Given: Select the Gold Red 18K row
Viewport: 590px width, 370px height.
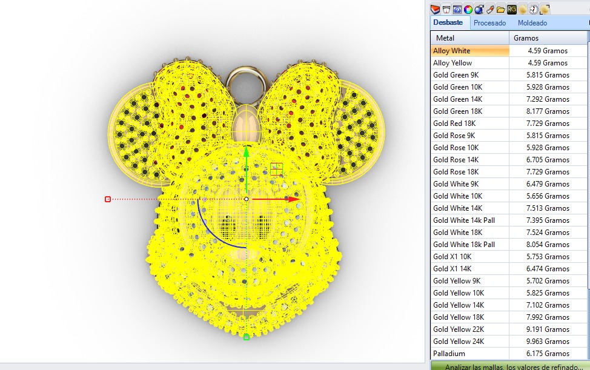Looking at the screenshot, I should (x=509, y=124).
